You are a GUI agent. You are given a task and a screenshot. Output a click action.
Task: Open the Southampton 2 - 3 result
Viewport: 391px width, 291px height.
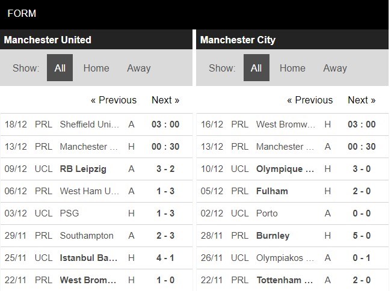point(87,236)
